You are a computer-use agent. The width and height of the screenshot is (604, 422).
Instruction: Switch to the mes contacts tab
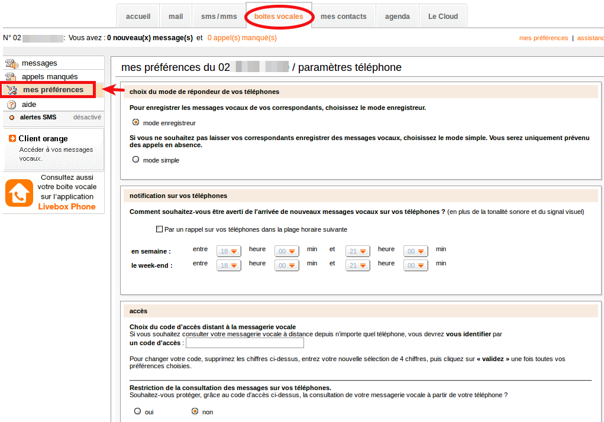tap(343, 17)
